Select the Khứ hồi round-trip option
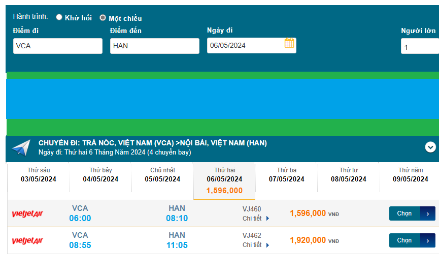Viewport: 439px width, 277px height. (59, 17)
